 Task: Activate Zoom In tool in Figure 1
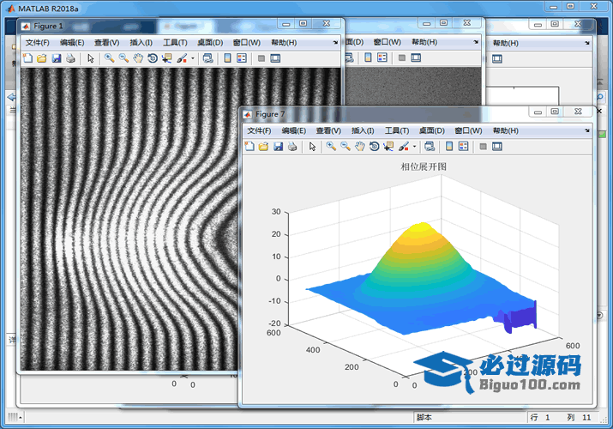(x=110, y=58)
